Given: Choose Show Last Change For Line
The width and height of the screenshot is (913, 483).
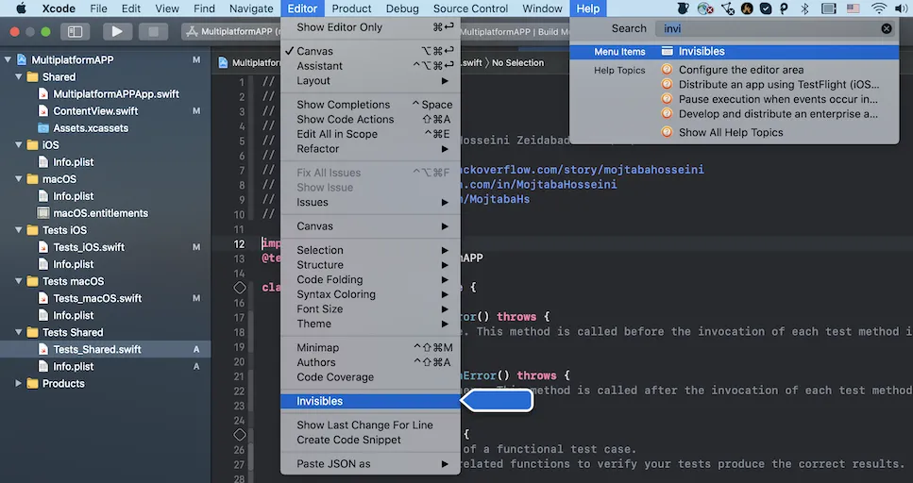Looking at the screenshot, I should 370,425.
